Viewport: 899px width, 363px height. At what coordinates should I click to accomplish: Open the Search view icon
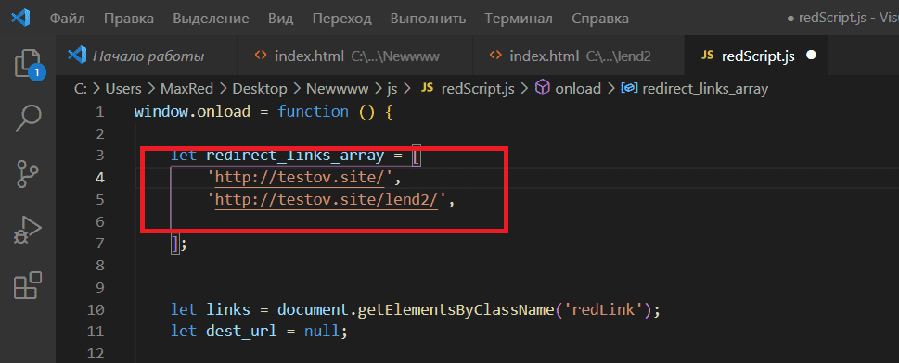pyautogui.click(x=28, y=118)
